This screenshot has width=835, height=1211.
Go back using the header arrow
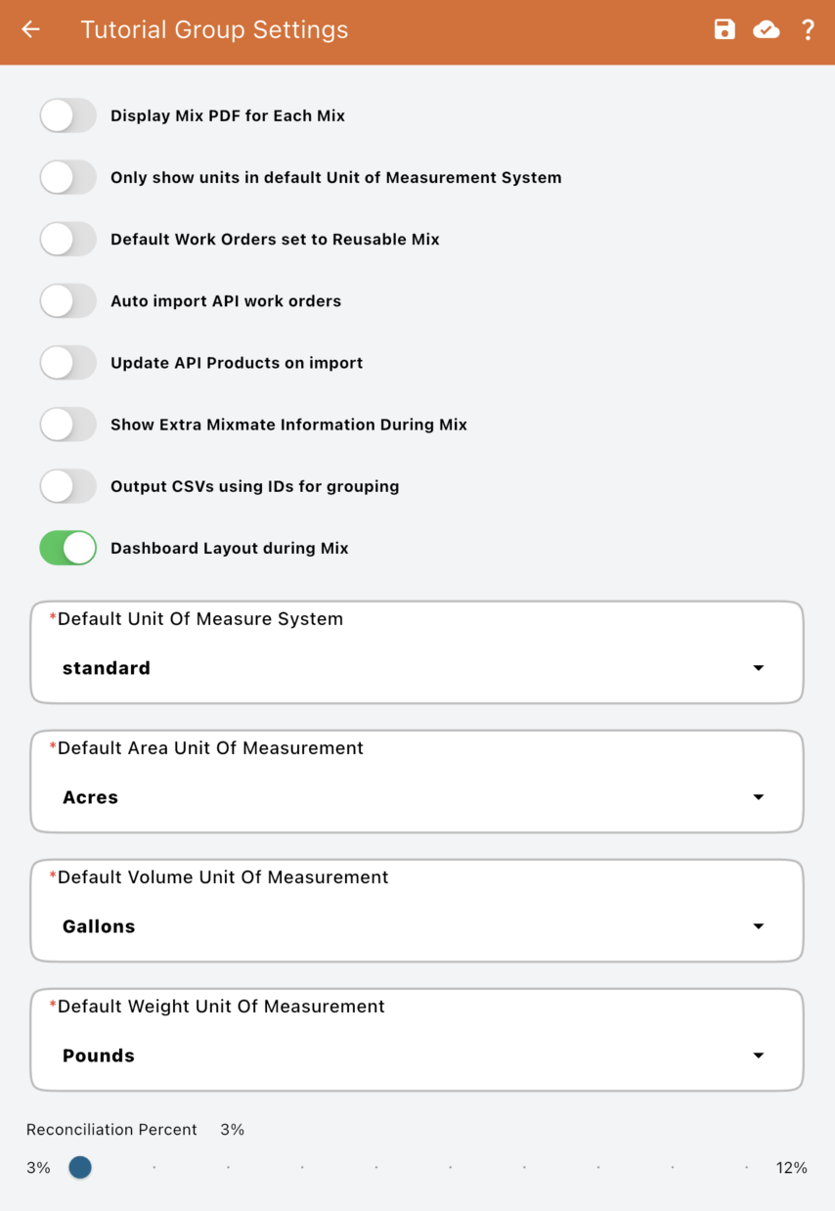click(x=31, y=29)
